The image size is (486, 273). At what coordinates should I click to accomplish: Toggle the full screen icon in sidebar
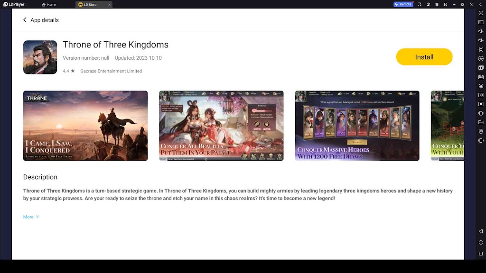pyautogui.click(x=481, y=49)
